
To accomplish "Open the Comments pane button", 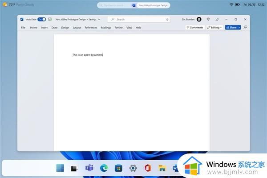I will click(195, 27).
